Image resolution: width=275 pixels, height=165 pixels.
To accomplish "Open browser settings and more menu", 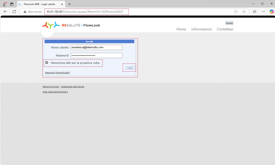I will [263, 12].
